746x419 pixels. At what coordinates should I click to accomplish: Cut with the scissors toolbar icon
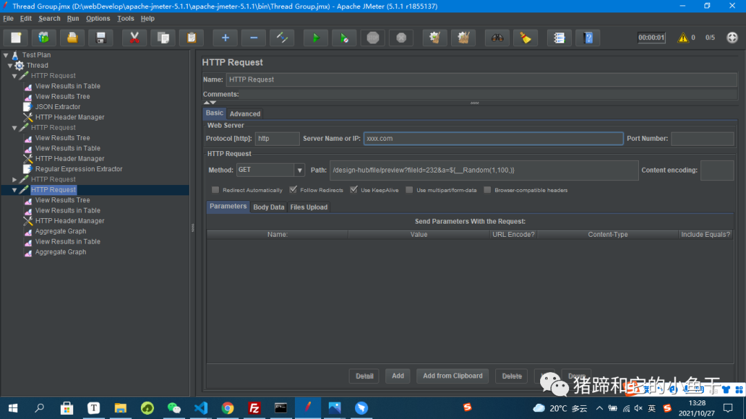tap(135, 37)
